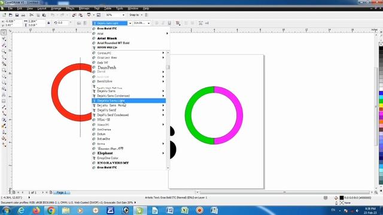Click the New document icon
The image size is (383, 215).
tap(4, 15)
